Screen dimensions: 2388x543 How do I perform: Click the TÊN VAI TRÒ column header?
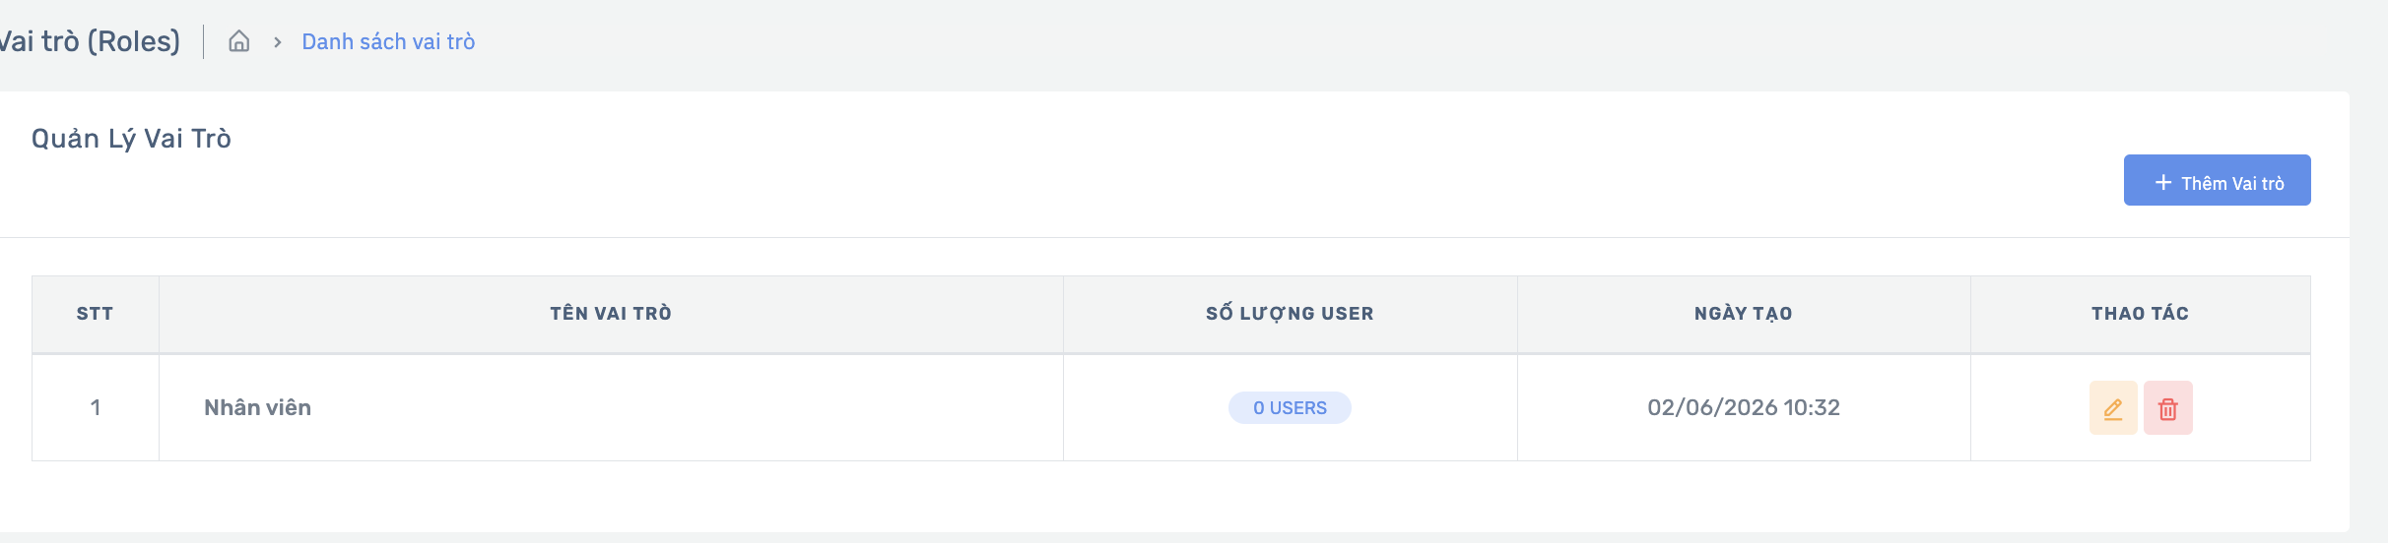(611, 313)
